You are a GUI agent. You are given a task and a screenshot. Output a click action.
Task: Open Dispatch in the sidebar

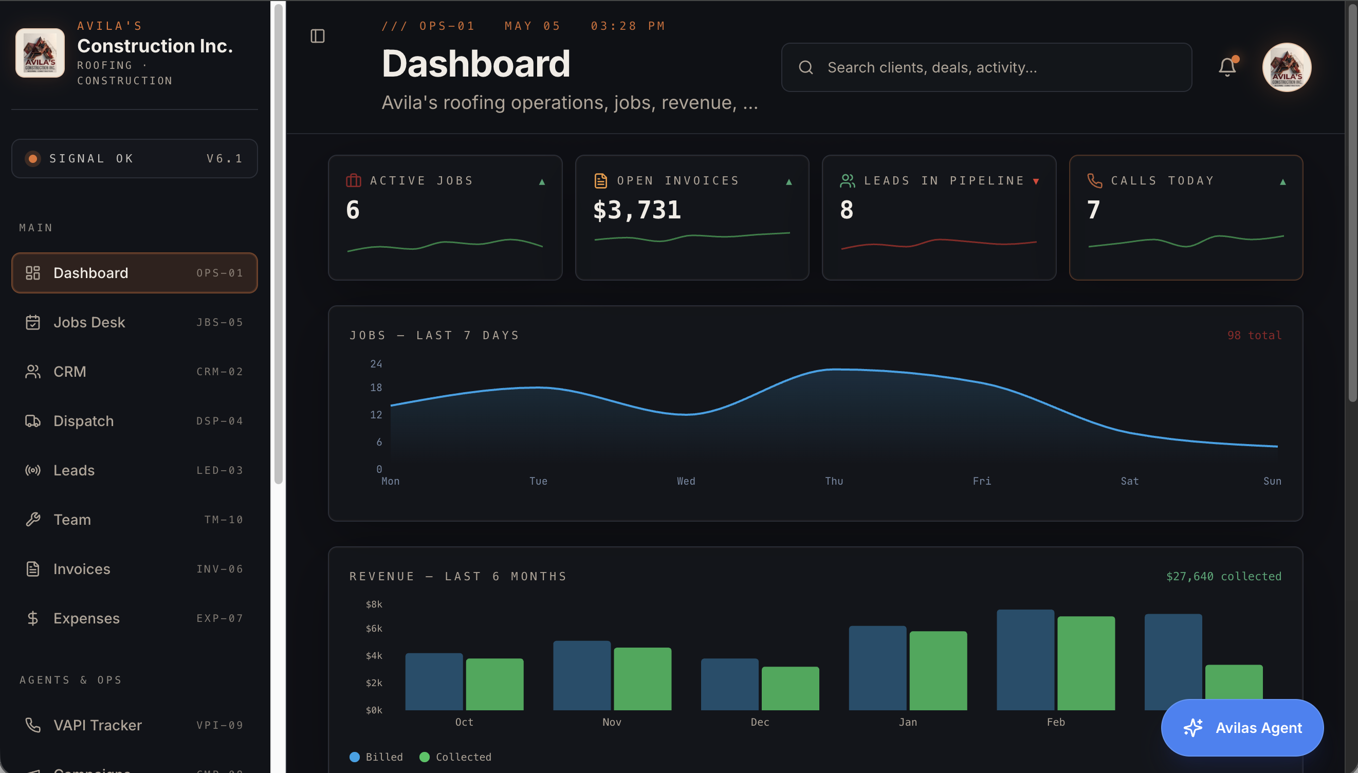coord(134,421)
